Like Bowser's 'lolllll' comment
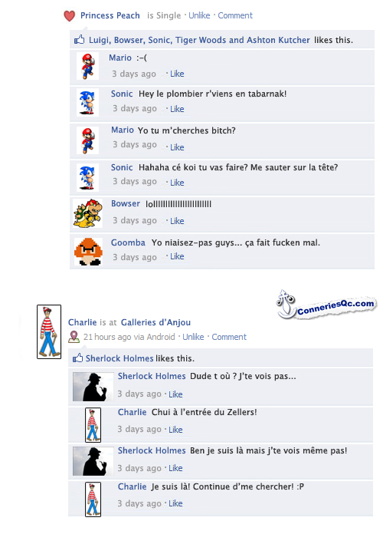This screenshot has width=383, height=544. click(x=177, y=221)
